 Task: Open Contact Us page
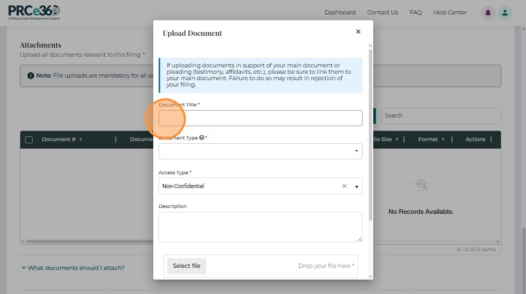point(382,12)
